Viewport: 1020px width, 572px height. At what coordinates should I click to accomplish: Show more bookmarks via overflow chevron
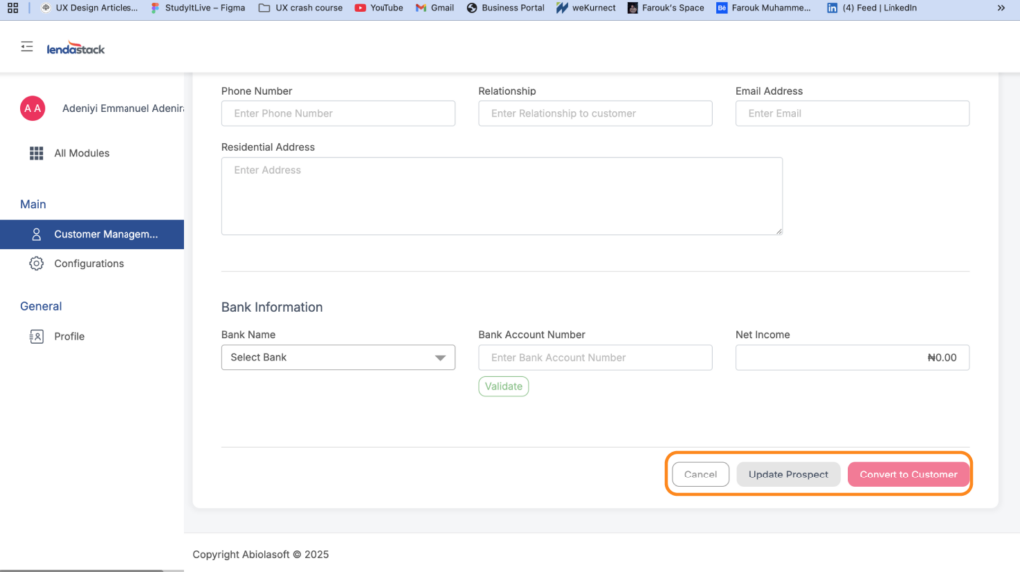[x=1001, y=8]
